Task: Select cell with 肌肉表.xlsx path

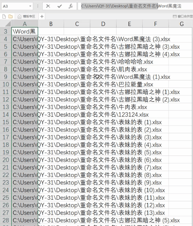Action: click(x=25, y=69)
